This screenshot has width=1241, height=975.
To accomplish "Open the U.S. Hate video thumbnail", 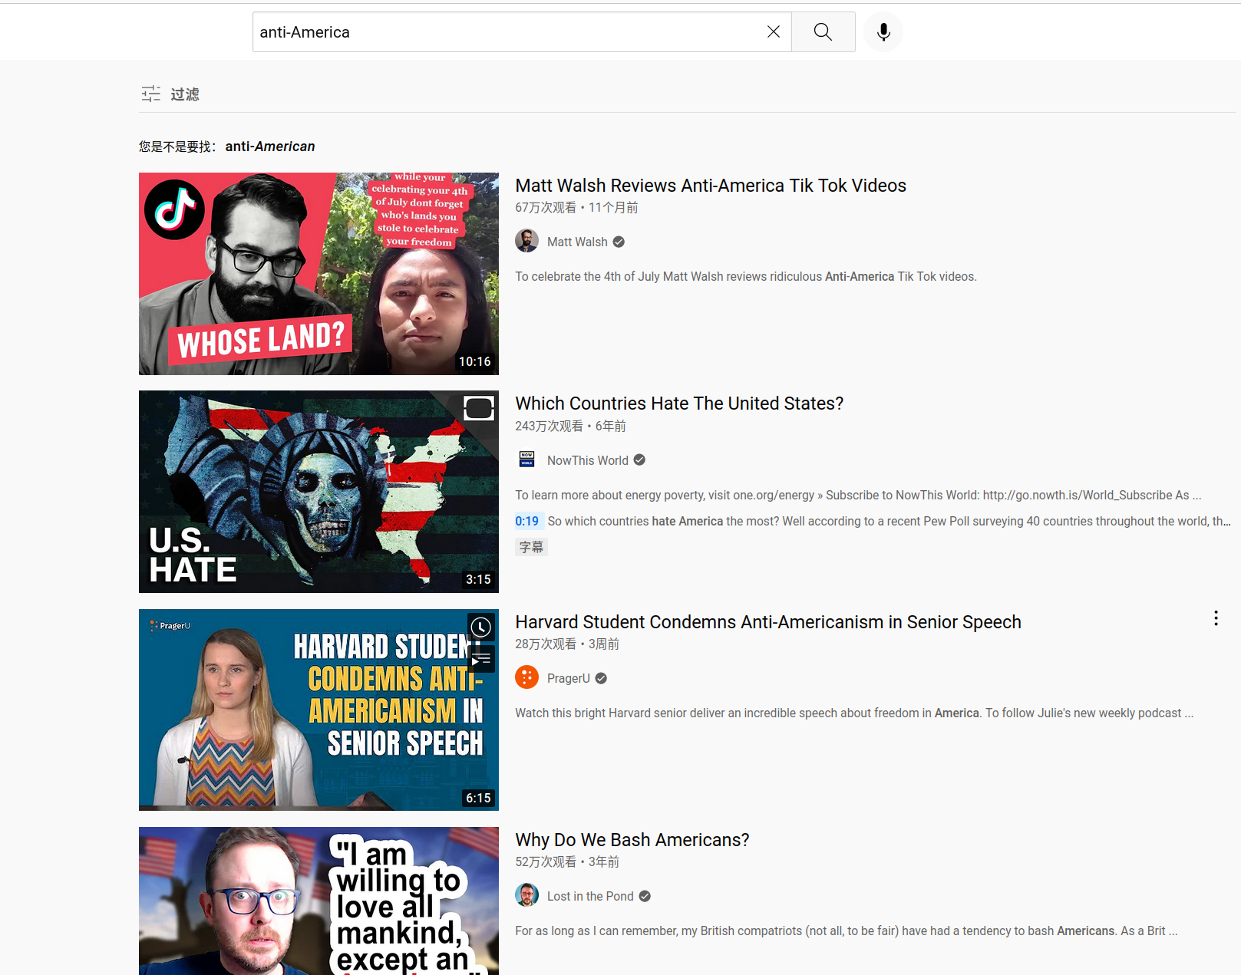I will (319, 492).
